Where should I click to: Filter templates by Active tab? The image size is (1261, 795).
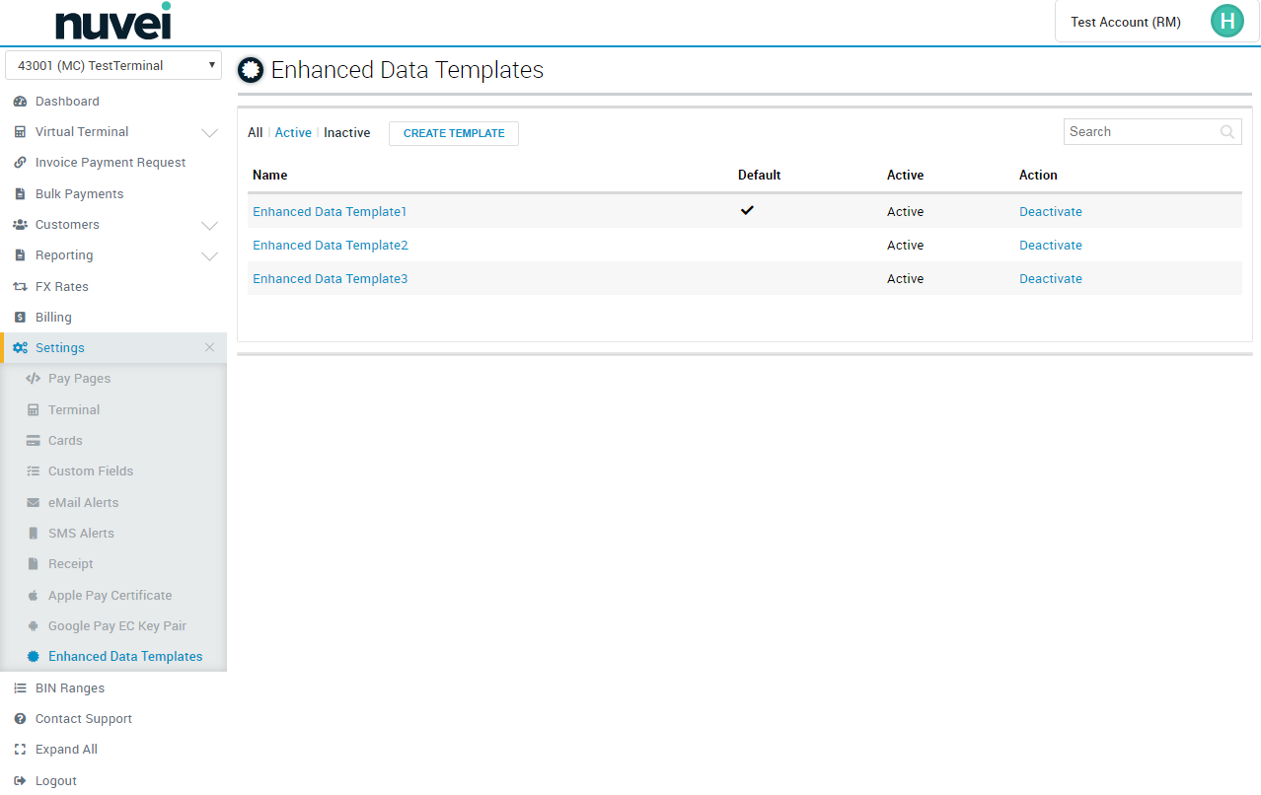[293, 132]
